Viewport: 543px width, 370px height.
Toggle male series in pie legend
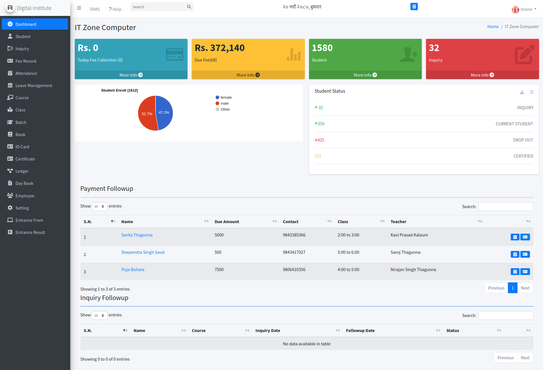click(x=222, y=103)
